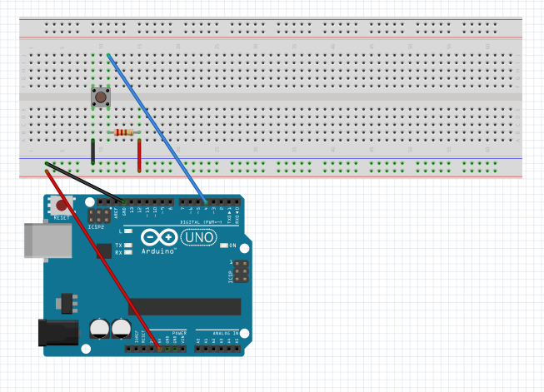Click the ICSP2 header pins
The height and width of the screenshot is (392, 544).
tap(99, 216)
